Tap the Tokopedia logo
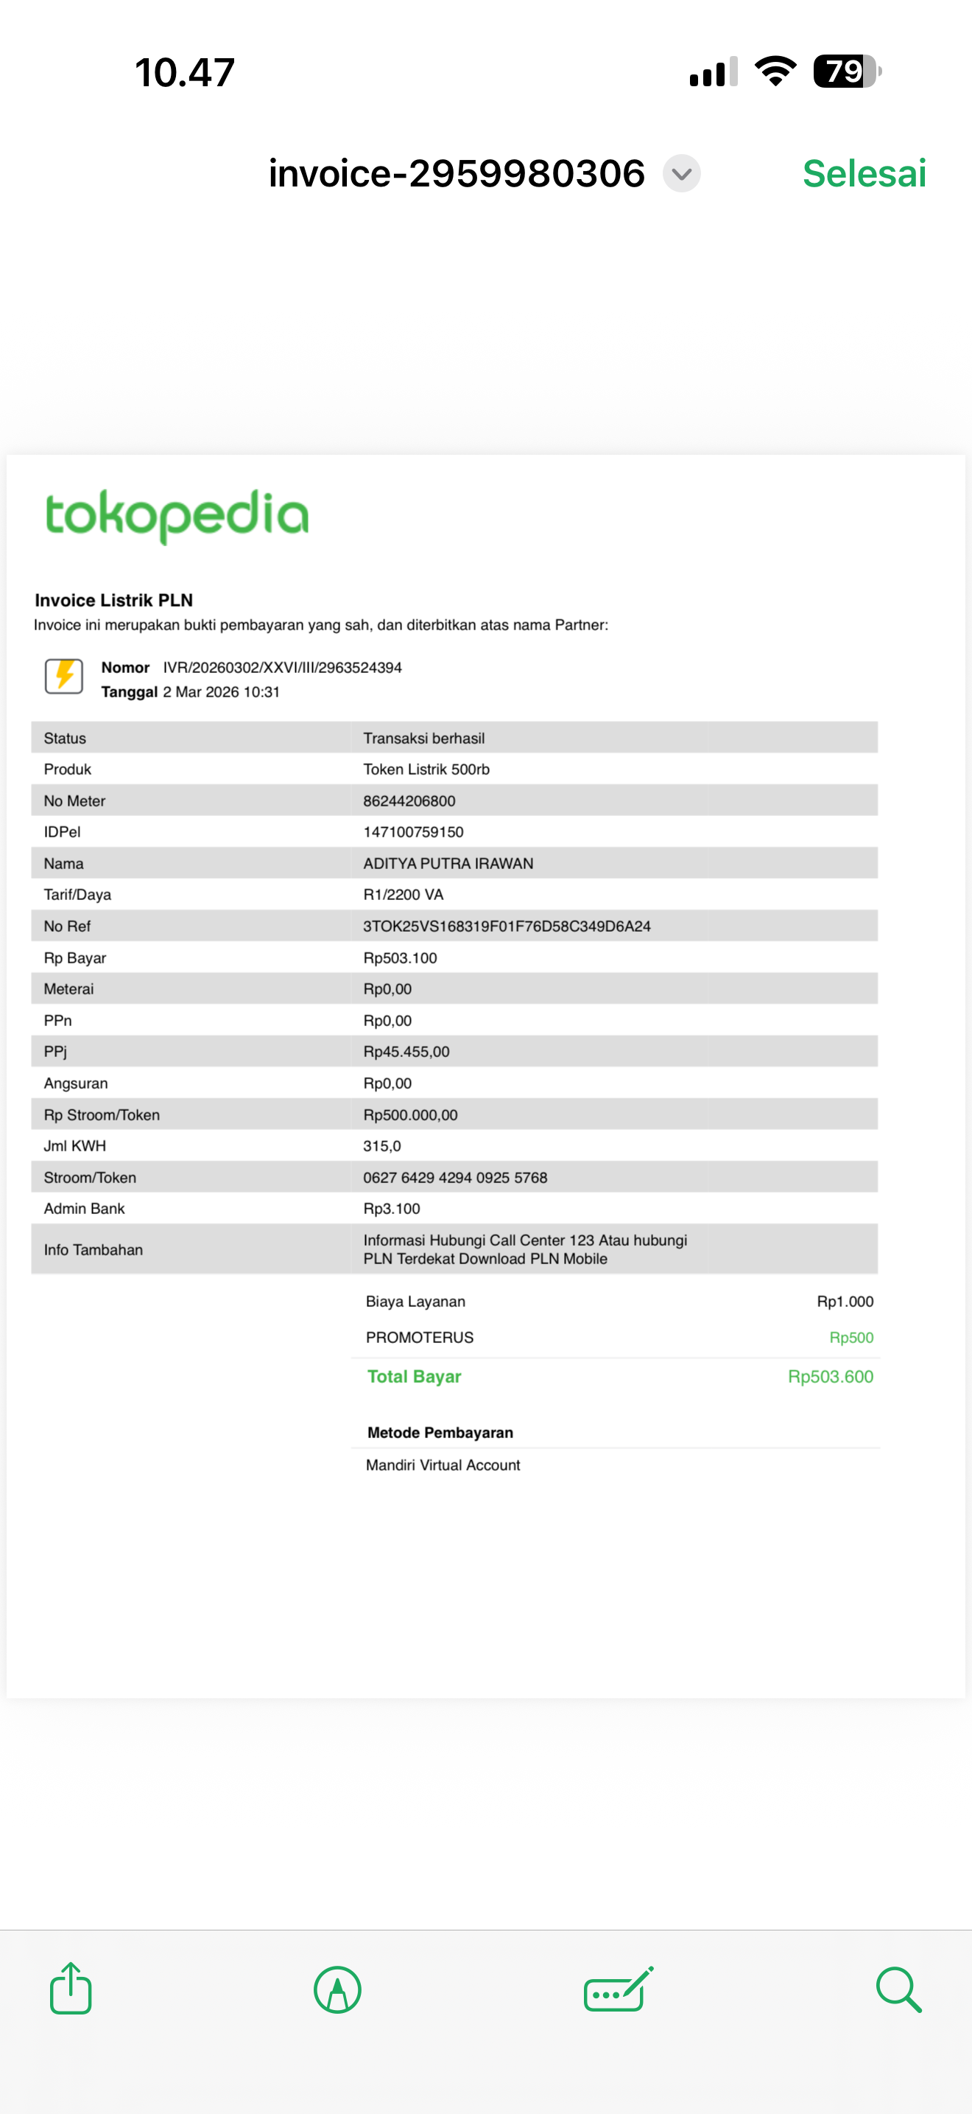The image size is (972, 2114). [x=177, y=515]
